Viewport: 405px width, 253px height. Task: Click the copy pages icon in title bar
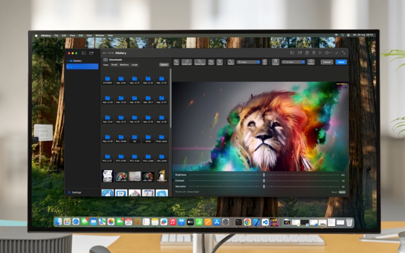coord(307,53)
